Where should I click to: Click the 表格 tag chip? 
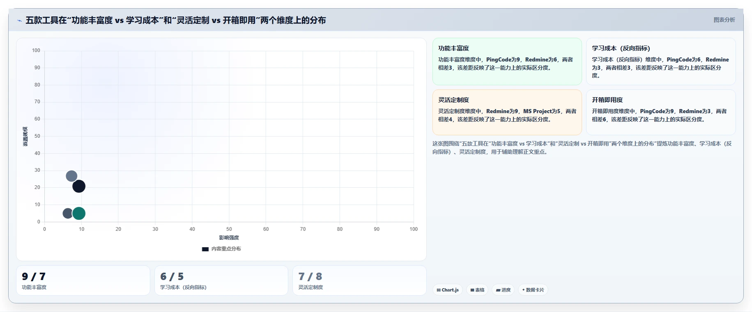[x=477, y=290]
